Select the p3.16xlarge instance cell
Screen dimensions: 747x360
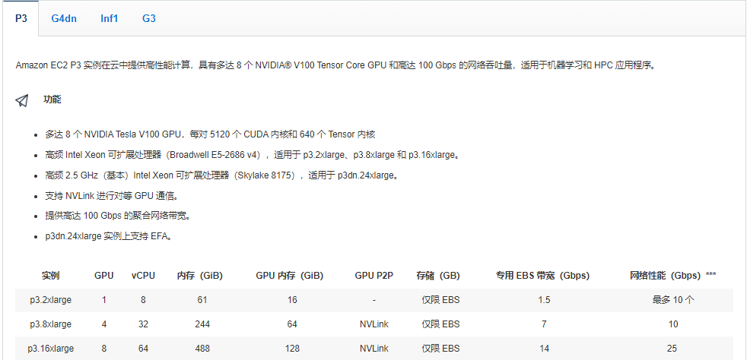pos(50,349)
